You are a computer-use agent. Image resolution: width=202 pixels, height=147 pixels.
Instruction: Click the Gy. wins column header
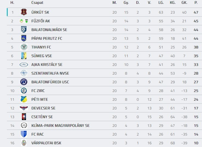coord(126,3)
